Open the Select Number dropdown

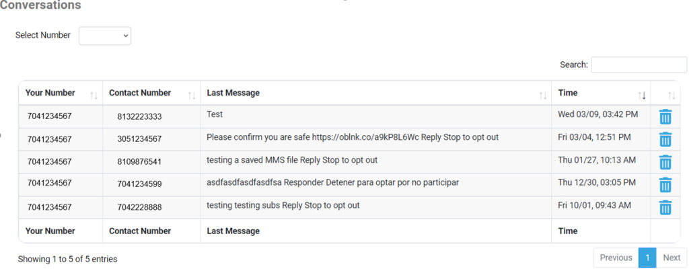pyautogui.click(x=104, y=36)
